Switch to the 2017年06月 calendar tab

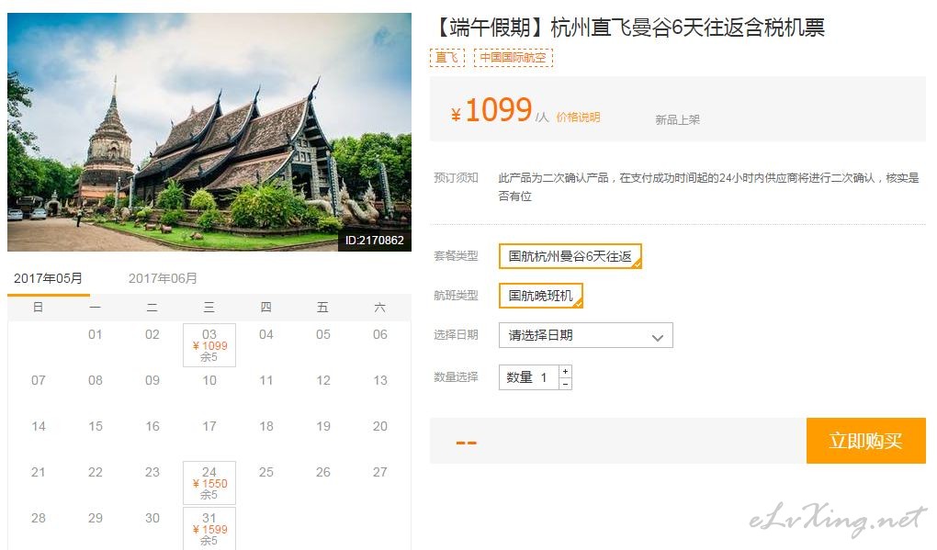(163, 278)
